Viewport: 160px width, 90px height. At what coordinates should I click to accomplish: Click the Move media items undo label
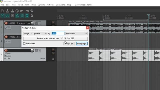[83, 5]
